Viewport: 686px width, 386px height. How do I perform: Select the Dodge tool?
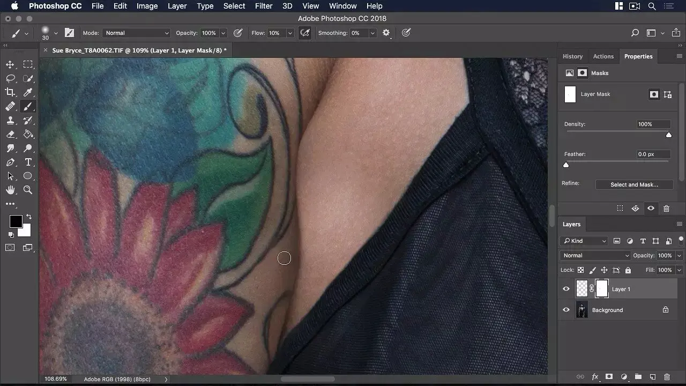click(x=28, y=148)
